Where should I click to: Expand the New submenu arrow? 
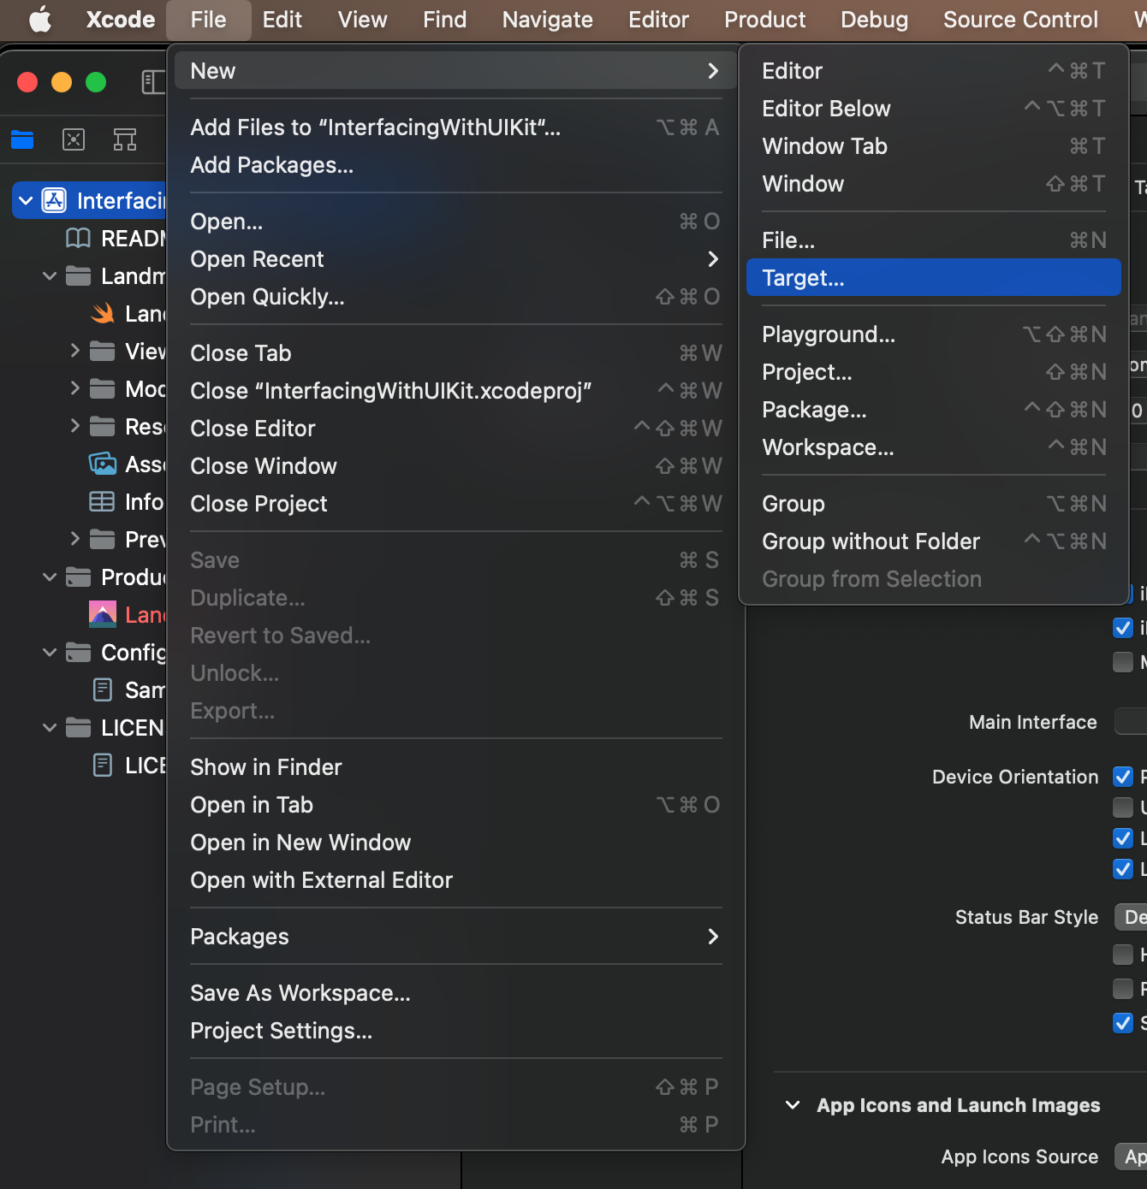[713, 71]
